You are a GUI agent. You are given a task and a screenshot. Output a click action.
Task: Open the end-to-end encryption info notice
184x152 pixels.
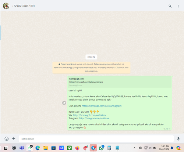[x=91, y=68]
